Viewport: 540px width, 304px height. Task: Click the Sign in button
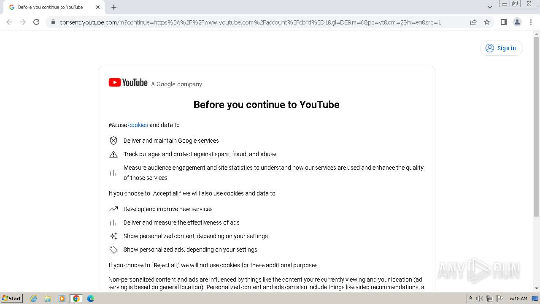click(x=501, y=48)
